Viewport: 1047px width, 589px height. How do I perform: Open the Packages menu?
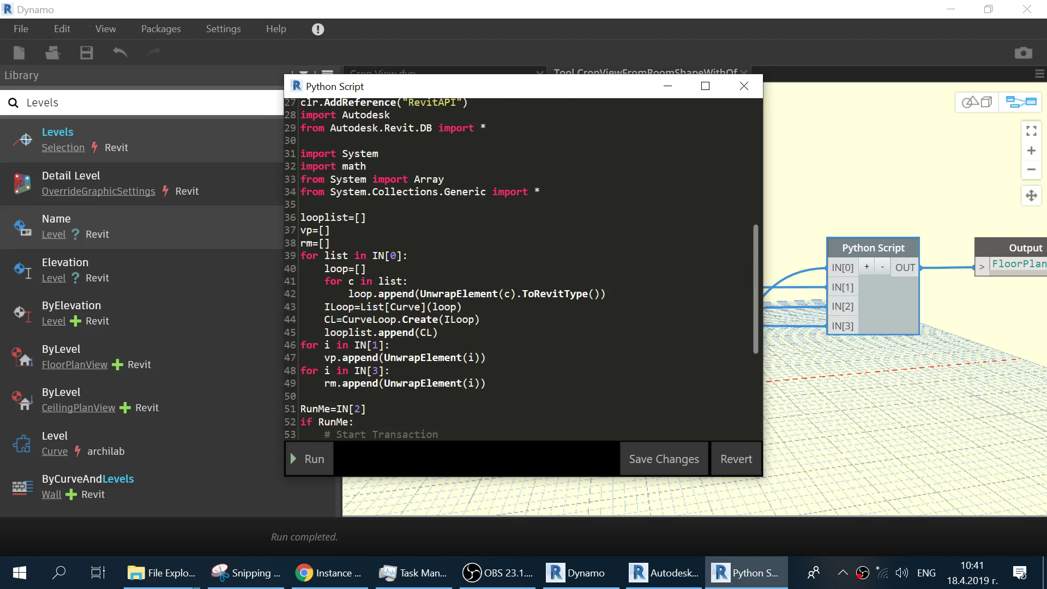[161, 29]
